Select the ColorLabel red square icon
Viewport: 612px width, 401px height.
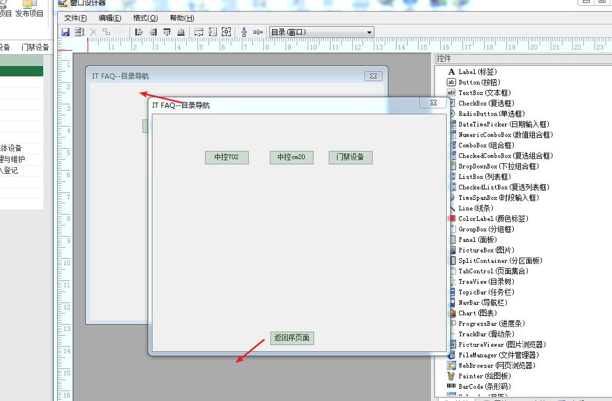452,219
